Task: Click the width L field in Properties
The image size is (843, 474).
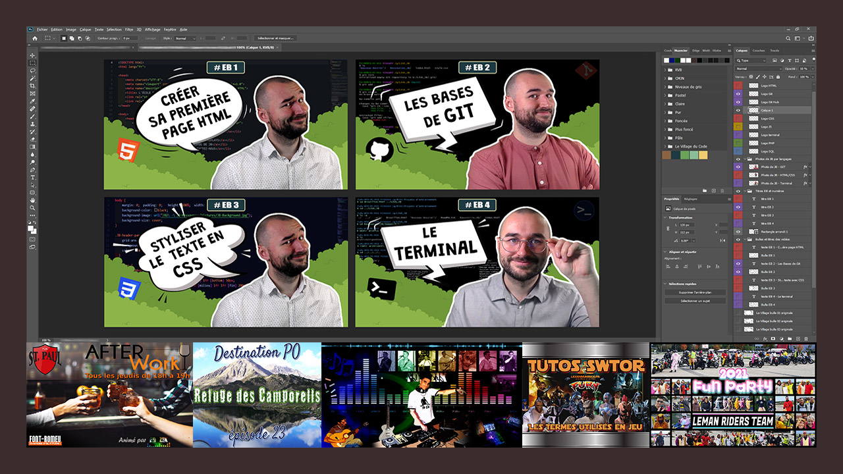Action: 687,225
